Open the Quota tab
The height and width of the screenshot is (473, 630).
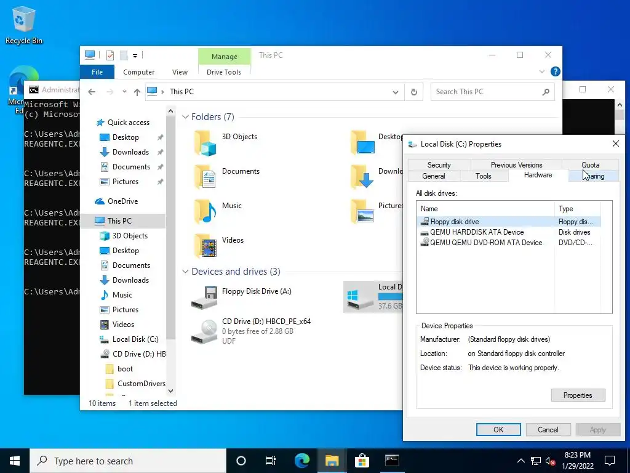(590, 164)
